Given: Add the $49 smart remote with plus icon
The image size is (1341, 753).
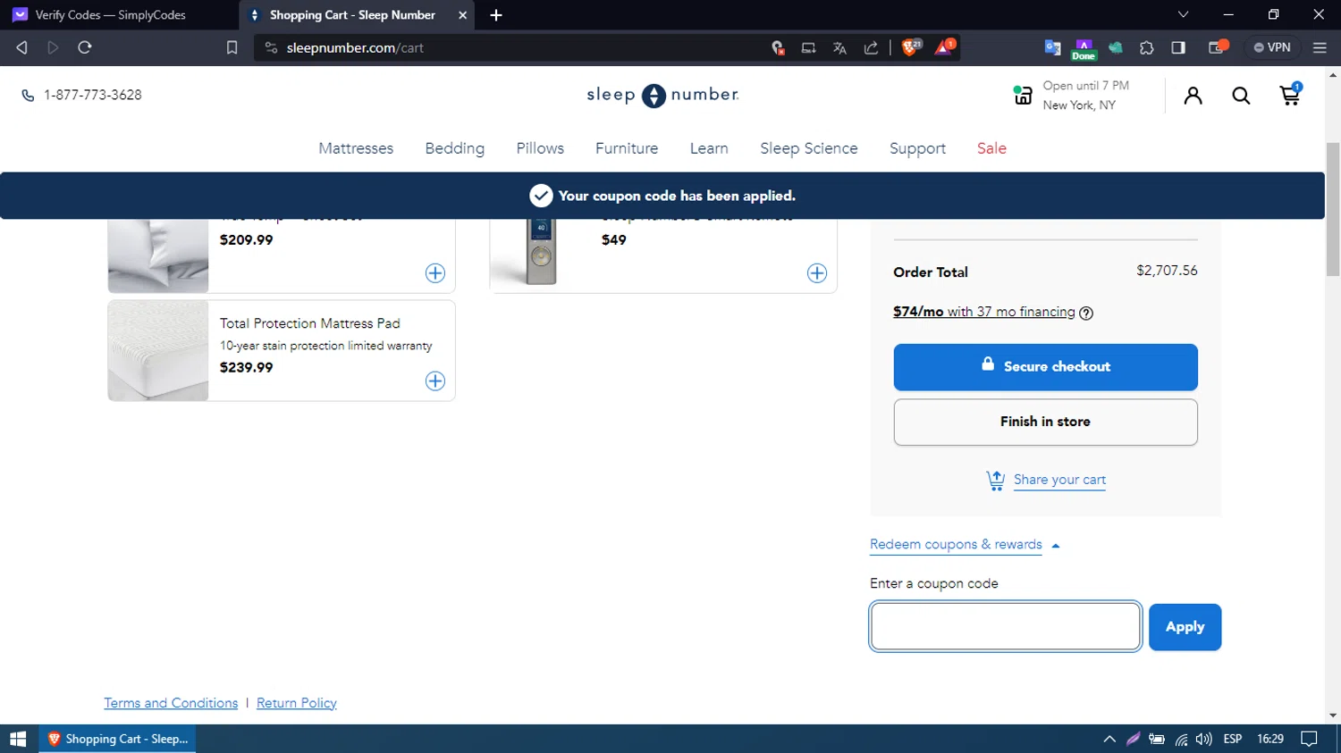Looking at the screenshot, I should 817,273.
